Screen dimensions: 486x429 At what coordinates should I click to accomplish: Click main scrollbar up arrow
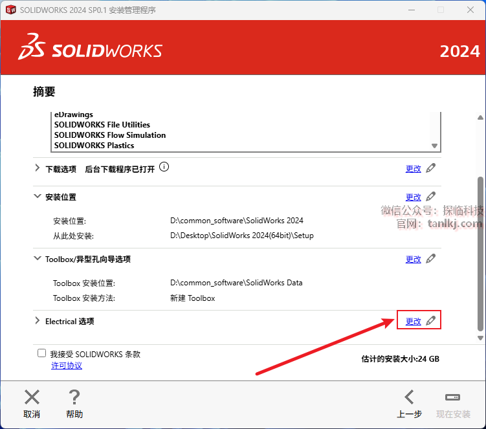click(480, 118)
